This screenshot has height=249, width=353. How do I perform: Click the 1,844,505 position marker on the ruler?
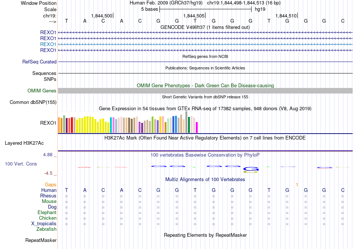tap(195, 16)
